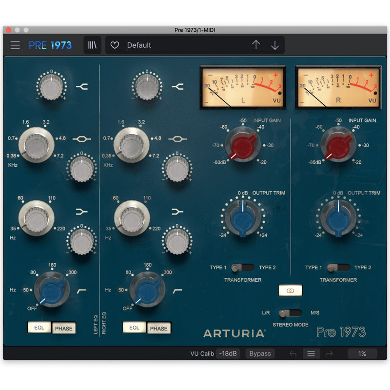Favorite the Default preset with the heart icon
Screen dimensions: 390x390
[114, 45]
